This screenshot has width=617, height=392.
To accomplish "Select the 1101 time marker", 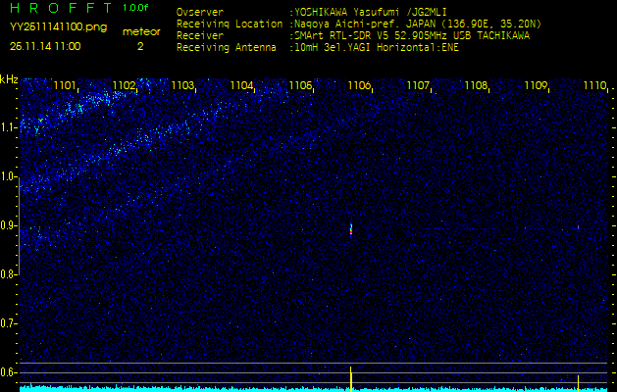I will click(x=65, y=86).
